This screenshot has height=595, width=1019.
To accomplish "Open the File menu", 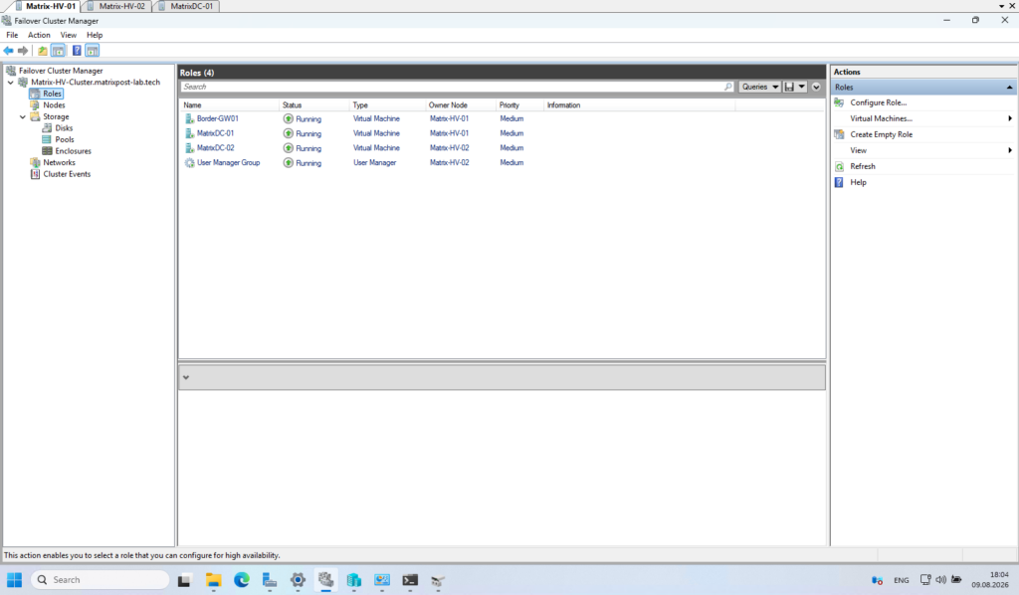I will click(x=12, y=35).
